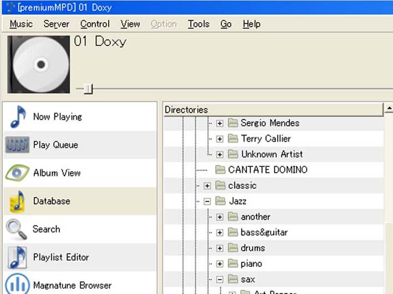Screen dimensions: 393x294
Task: Click the Play Queue icon
Action: 17,145
